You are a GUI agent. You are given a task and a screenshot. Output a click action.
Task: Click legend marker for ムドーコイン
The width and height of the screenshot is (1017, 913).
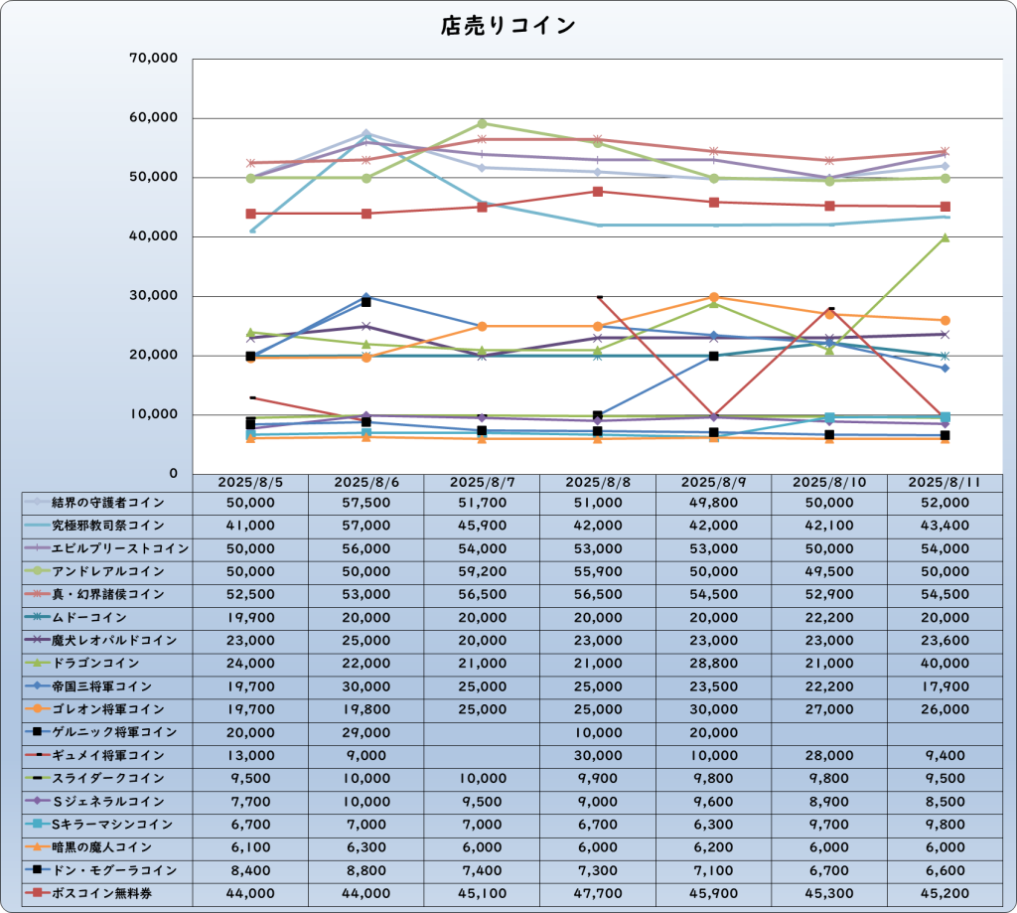tap(37, 617)
